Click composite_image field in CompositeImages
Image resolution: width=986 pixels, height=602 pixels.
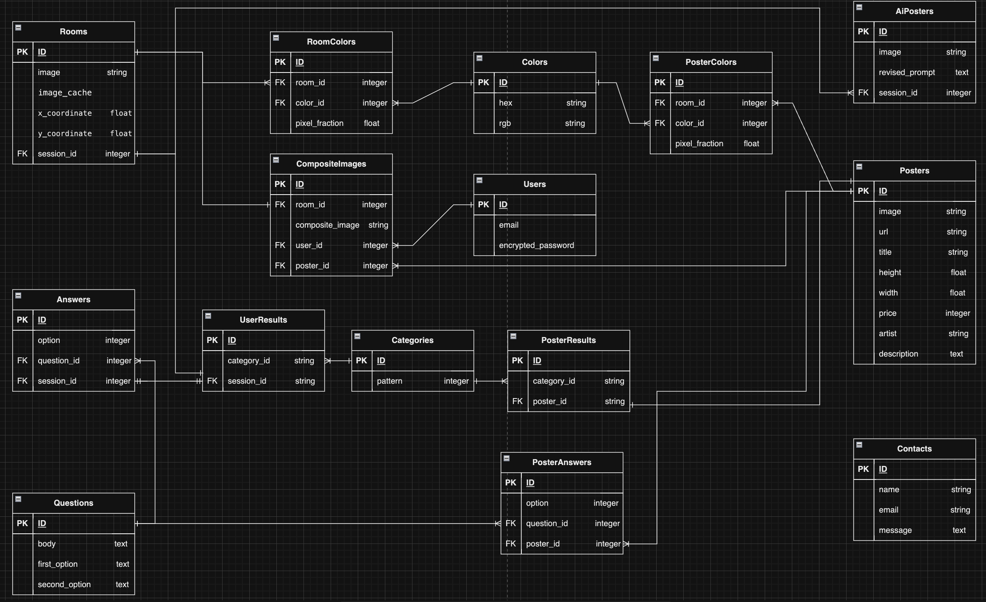point(331,225)
